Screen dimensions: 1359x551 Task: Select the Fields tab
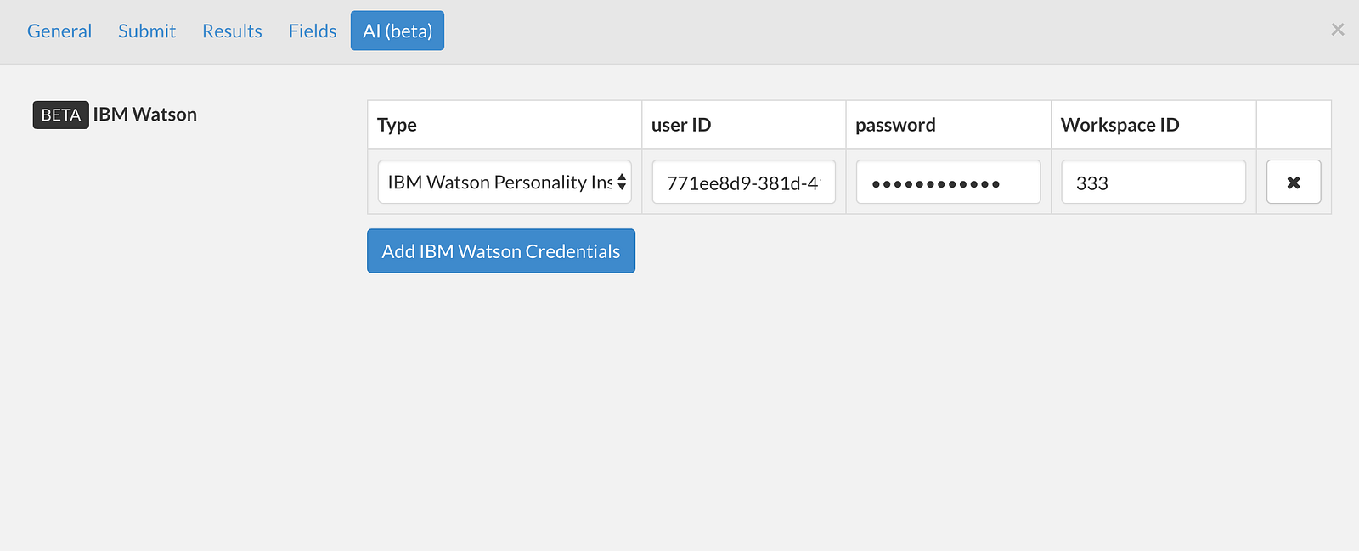[x=313, y=31]
